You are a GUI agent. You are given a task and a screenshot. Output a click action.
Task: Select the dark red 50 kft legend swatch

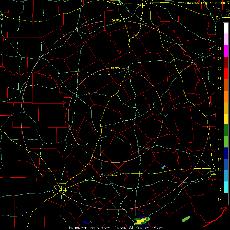(226, 62)
